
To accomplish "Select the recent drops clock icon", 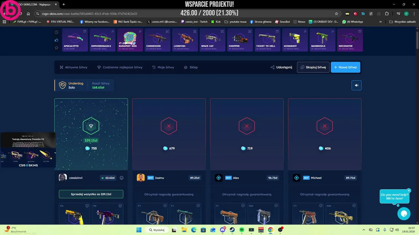I will pos(57,32).
